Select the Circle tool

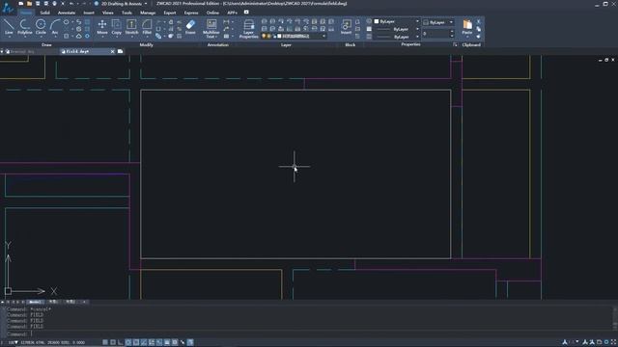point(41,27)
